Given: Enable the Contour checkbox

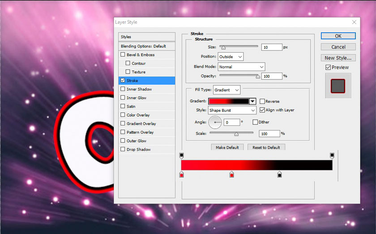Looking at the screenshot, I should pyautogui.click(x=128, y=63).
